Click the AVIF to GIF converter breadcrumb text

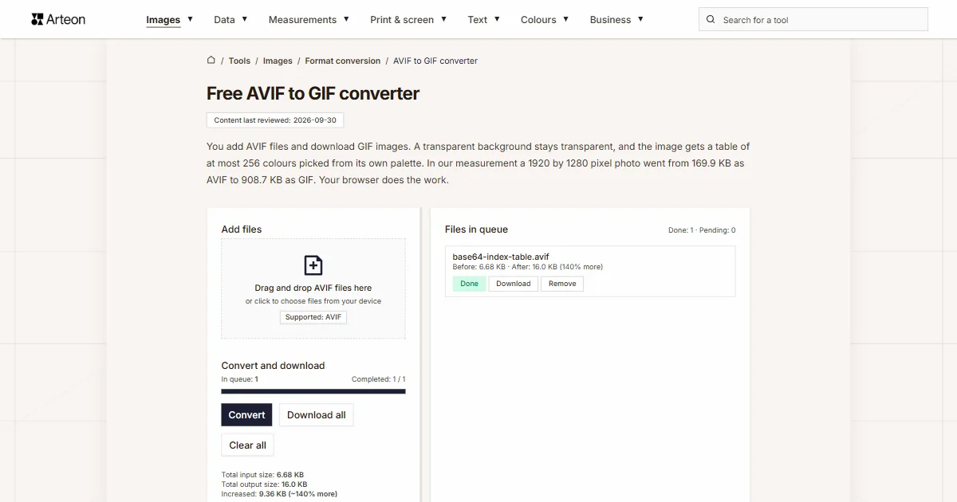435,61
